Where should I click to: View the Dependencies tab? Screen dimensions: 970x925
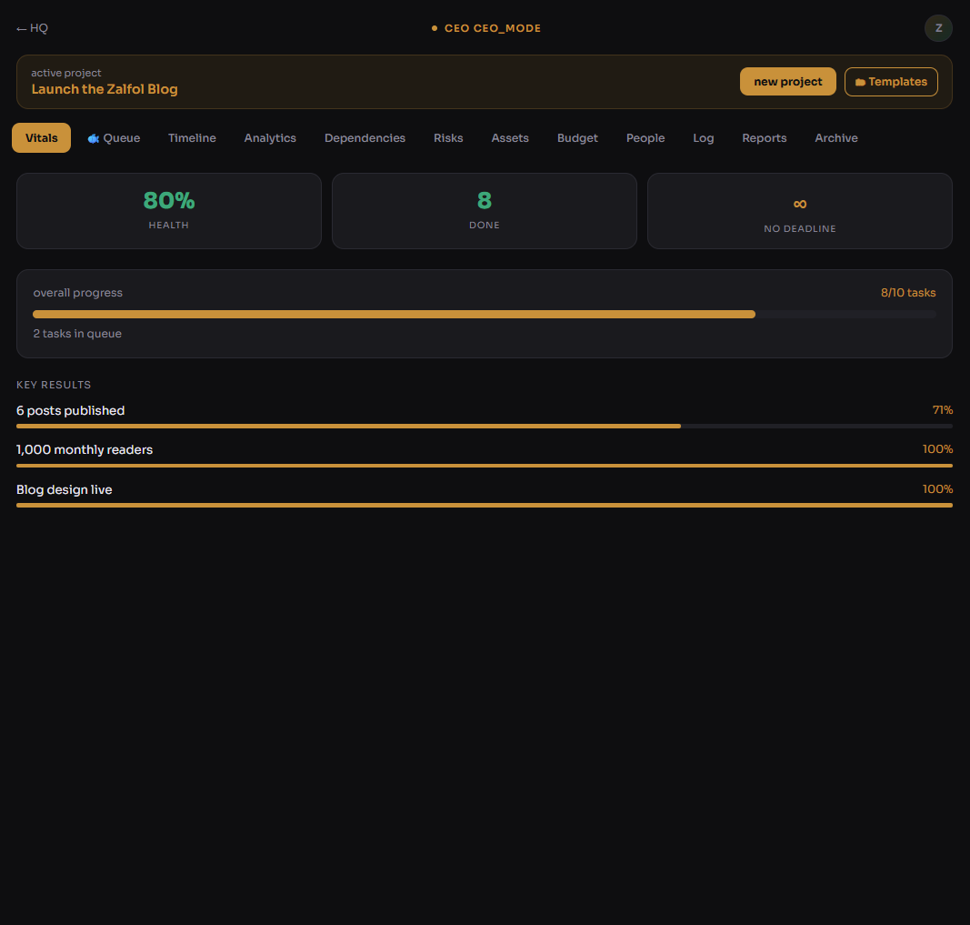coord(365,138)
